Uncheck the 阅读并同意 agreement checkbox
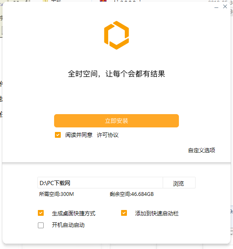 [x=58, y=135]
